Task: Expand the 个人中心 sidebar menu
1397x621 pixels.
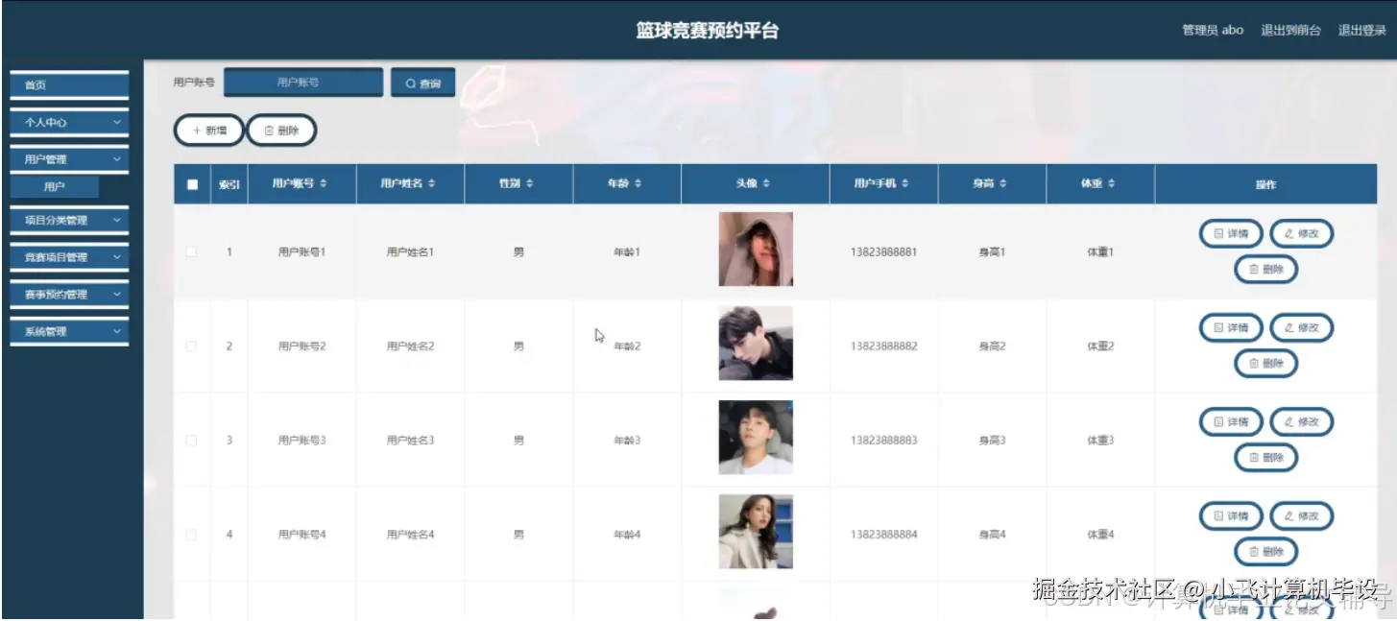Action: (x=69, y=123)
